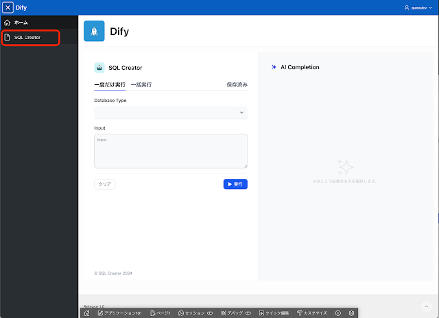Image resolution: width=439 pixels, height=318 pixels.
Task: Click the info icon in developer toolbar
Action: tap(338, 313)
